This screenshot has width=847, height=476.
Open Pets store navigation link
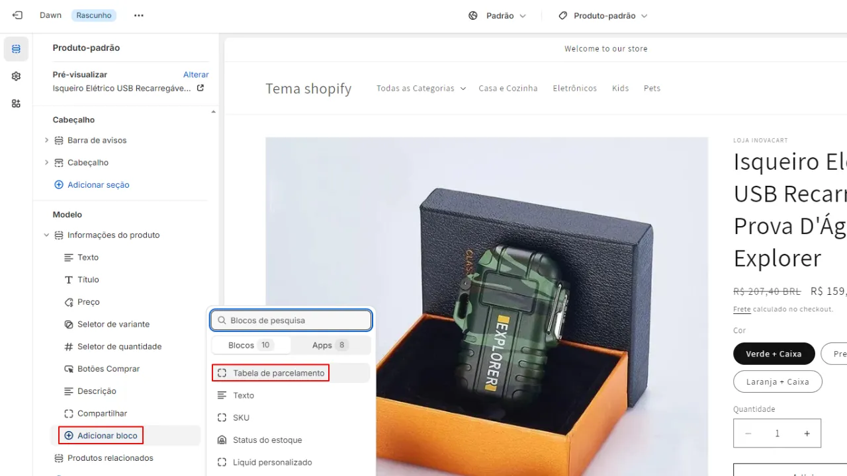[652, 88]
